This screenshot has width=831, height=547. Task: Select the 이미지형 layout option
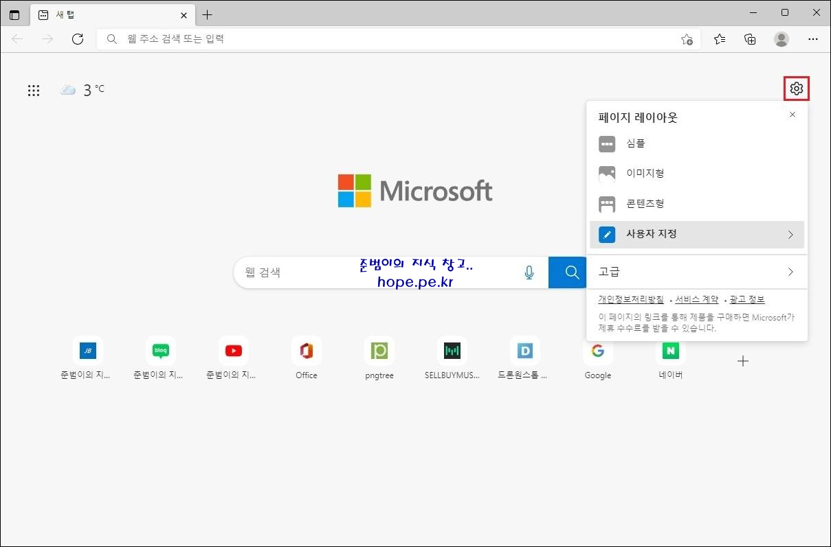[697, 174]
